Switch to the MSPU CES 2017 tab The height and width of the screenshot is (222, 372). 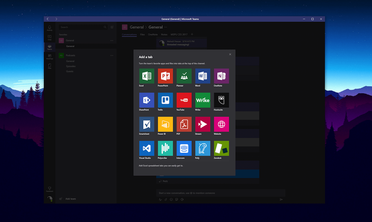[x=179, y=34]
